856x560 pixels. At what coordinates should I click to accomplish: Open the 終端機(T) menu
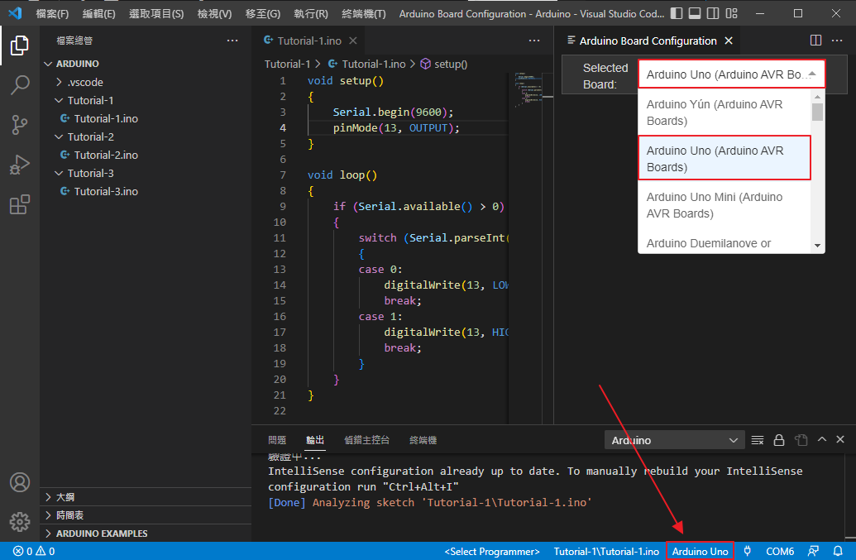364,14
